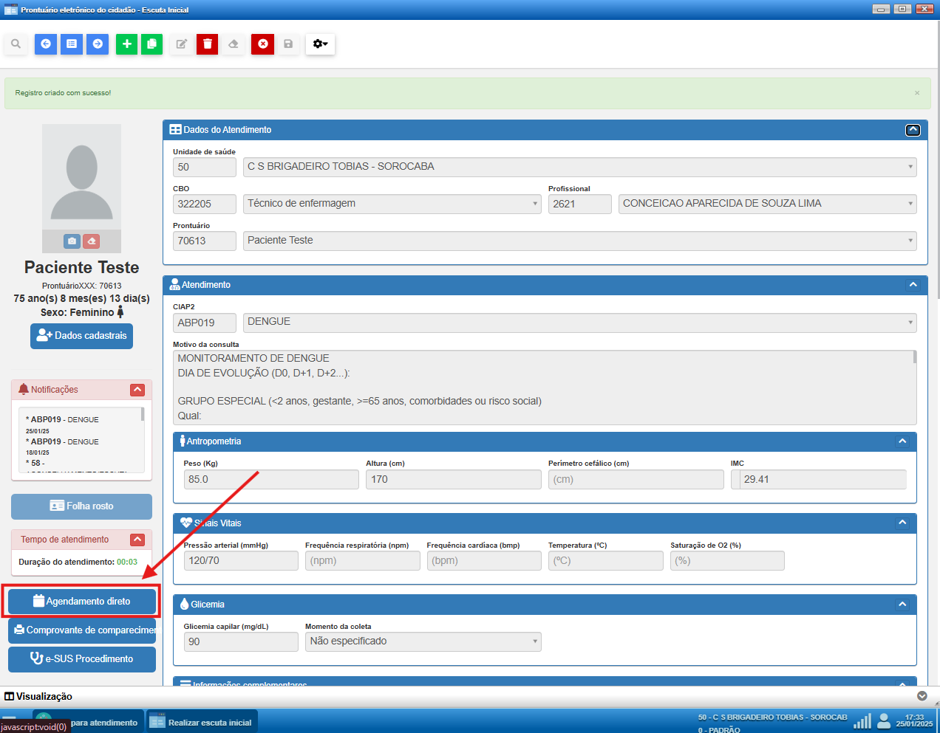Click the blue previous record arrow icon
This screenshot has height=733, width=940.
pyautogui.click(x=46, y=44)
